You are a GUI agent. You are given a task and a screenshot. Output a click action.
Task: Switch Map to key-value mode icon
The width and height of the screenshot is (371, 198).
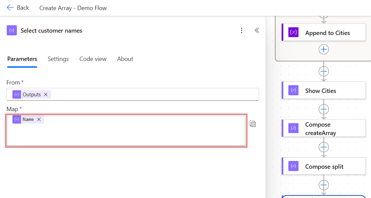pyautogui.click(x=252, y=124)
